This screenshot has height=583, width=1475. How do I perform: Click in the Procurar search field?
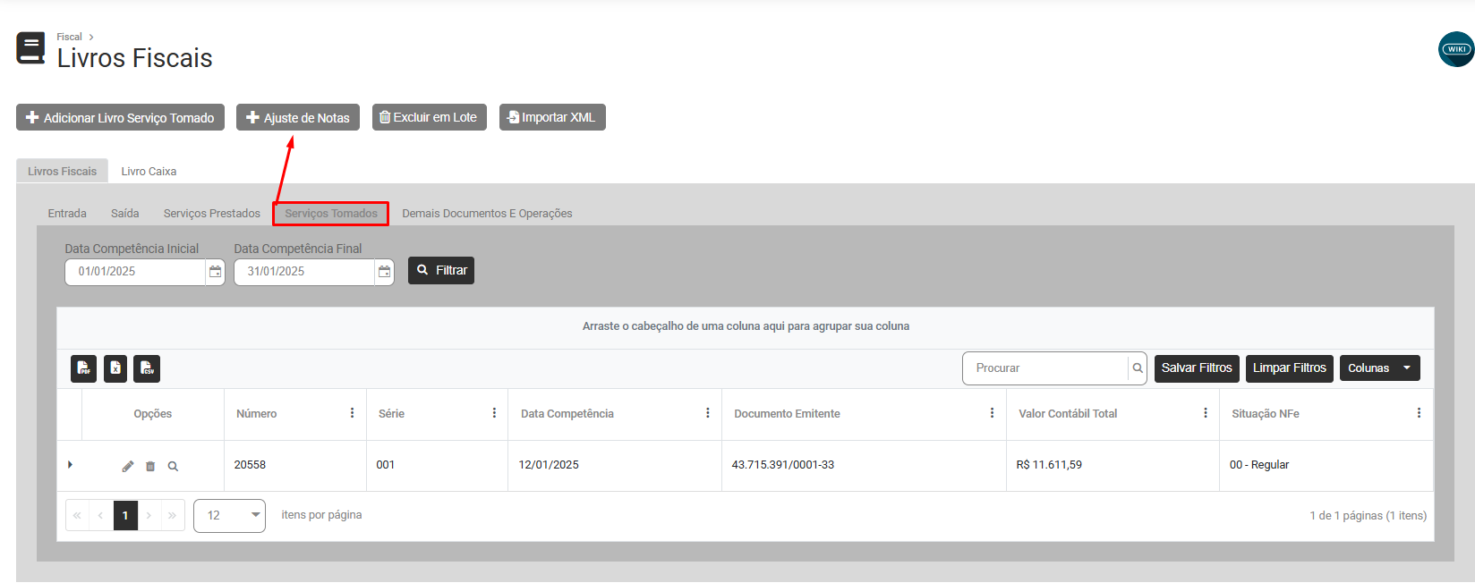tap(1044, 368)
